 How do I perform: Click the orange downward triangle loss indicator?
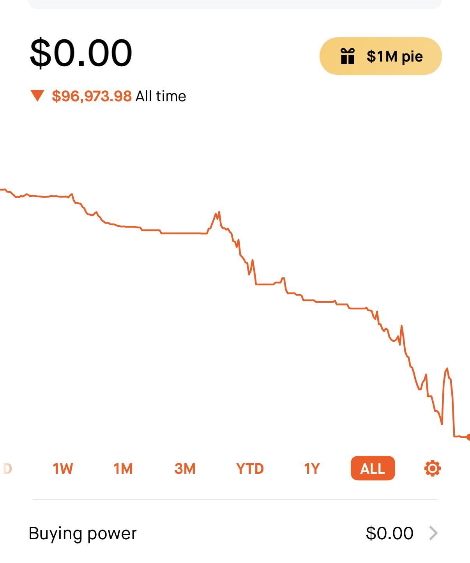37,95
